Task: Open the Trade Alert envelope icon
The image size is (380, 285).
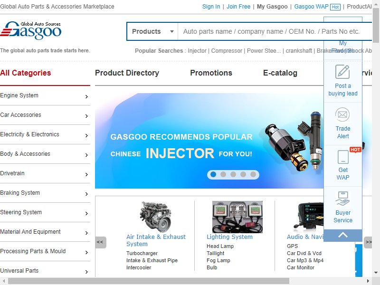Action: point(342,114)
